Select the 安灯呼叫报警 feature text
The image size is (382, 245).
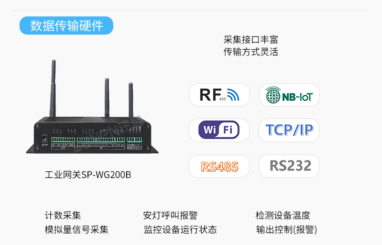(x=170, y=216)
